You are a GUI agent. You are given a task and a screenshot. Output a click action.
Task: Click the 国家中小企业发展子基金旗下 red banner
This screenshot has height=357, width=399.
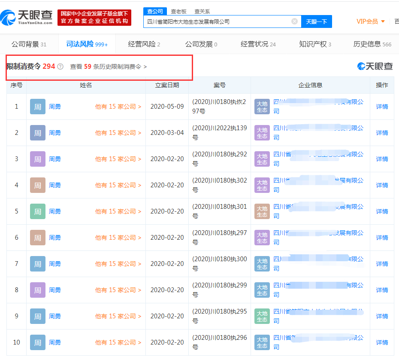pyautogui.click(x=94, y=18)
